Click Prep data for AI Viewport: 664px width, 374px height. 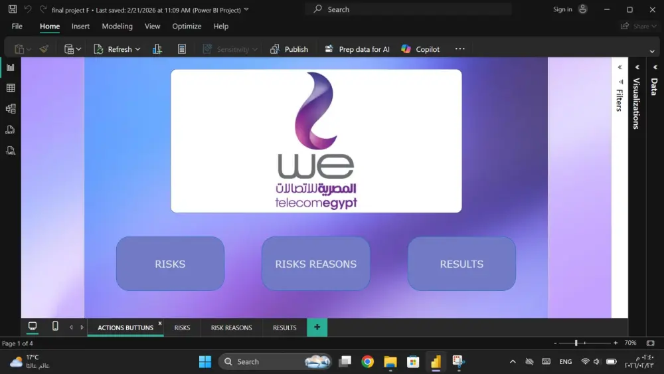[x=357, y=49]
